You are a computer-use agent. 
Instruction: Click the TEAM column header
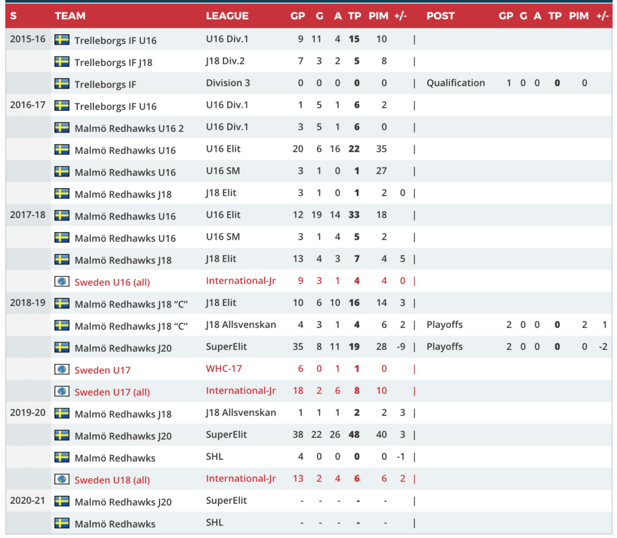(70, 16)
